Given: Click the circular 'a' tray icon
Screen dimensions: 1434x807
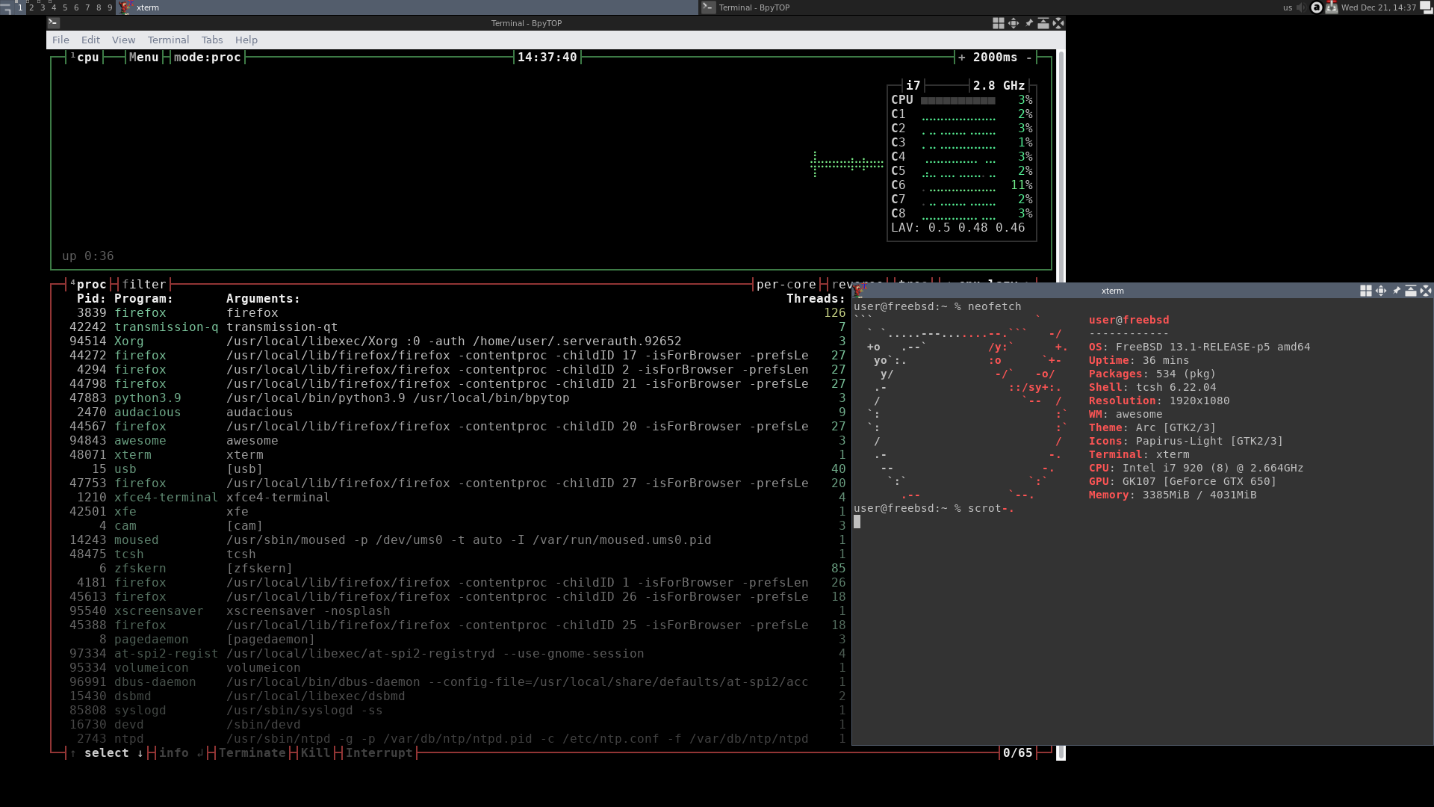Looking at the screenshot, I should [1317, 7].
